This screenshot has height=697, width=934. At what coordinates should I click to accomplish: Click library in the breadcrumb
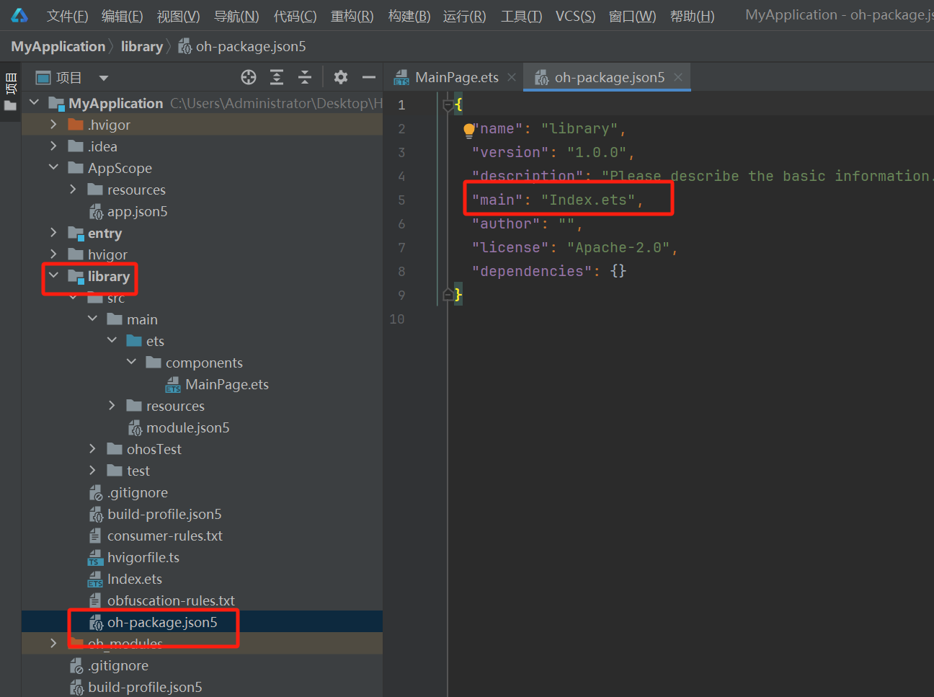[142, 47]
